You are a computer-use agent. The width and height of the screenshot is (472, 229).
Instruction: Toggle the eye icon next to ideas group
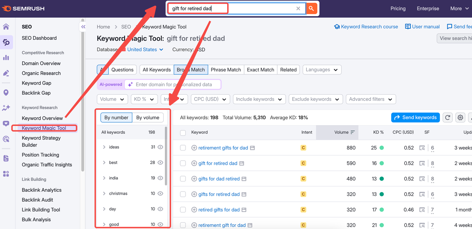pyautogui.click(x=160, y=147)
